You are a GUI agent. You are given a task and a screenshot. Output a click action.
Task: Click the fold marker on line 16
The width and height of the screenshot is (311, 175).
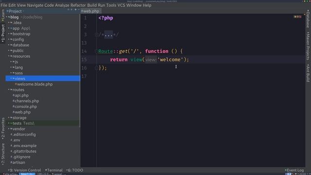(97, 68)
